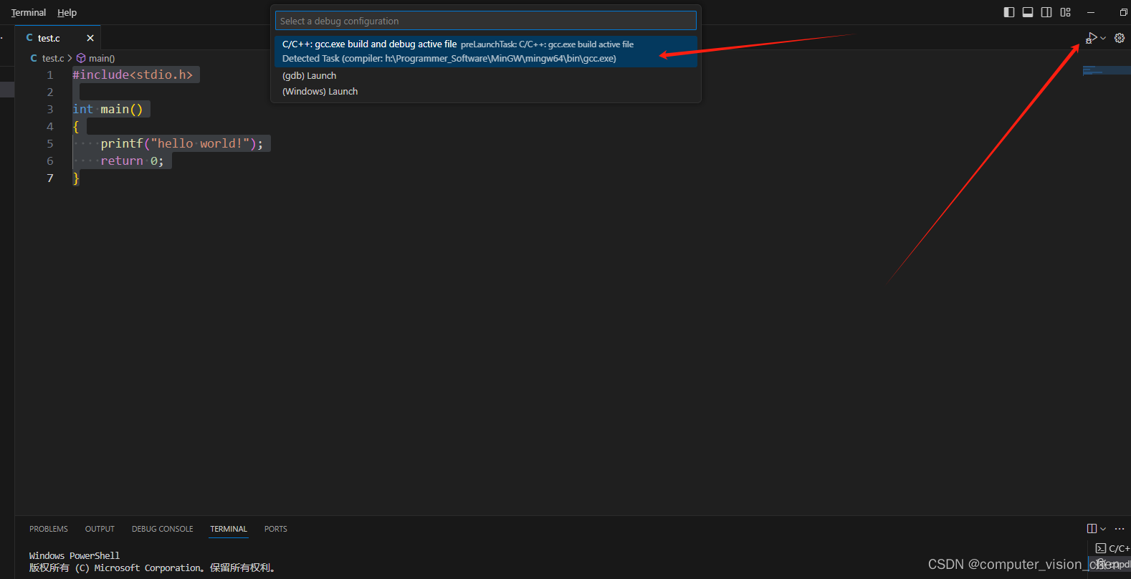Viewport: 1131px width, 579px height.
Task: Switch to the PROBLEMS panel tab
Action: [x=49, y=529]
